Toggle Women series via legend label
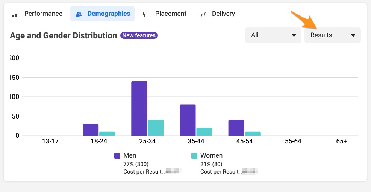The image size is (371, 192). point(211,155)
